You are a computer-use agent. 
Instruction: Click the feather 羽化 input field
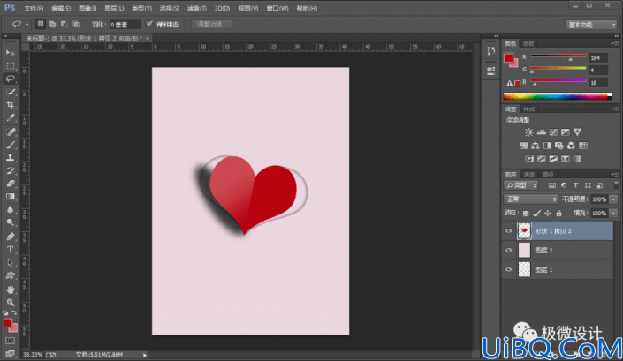tap(125, 25)
